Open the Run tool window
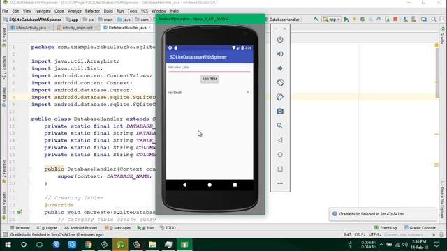Screen dimensions: 447x251 (x=145, y=228)
